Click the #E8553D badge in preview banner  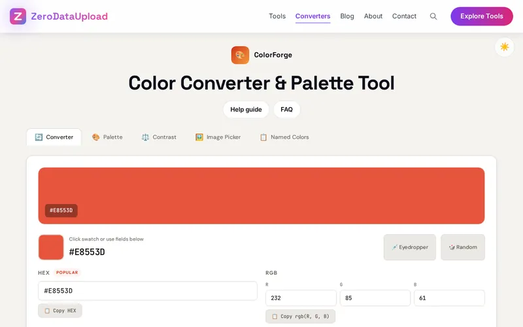[61, 211]
